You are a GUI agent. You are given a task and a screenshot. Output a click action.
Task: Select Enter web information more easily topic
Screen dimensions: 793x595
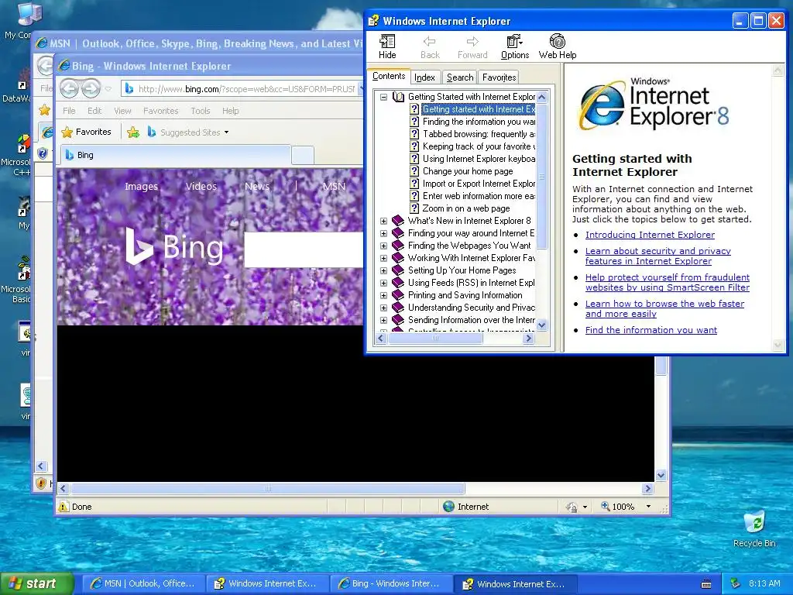tap(479, 196)
